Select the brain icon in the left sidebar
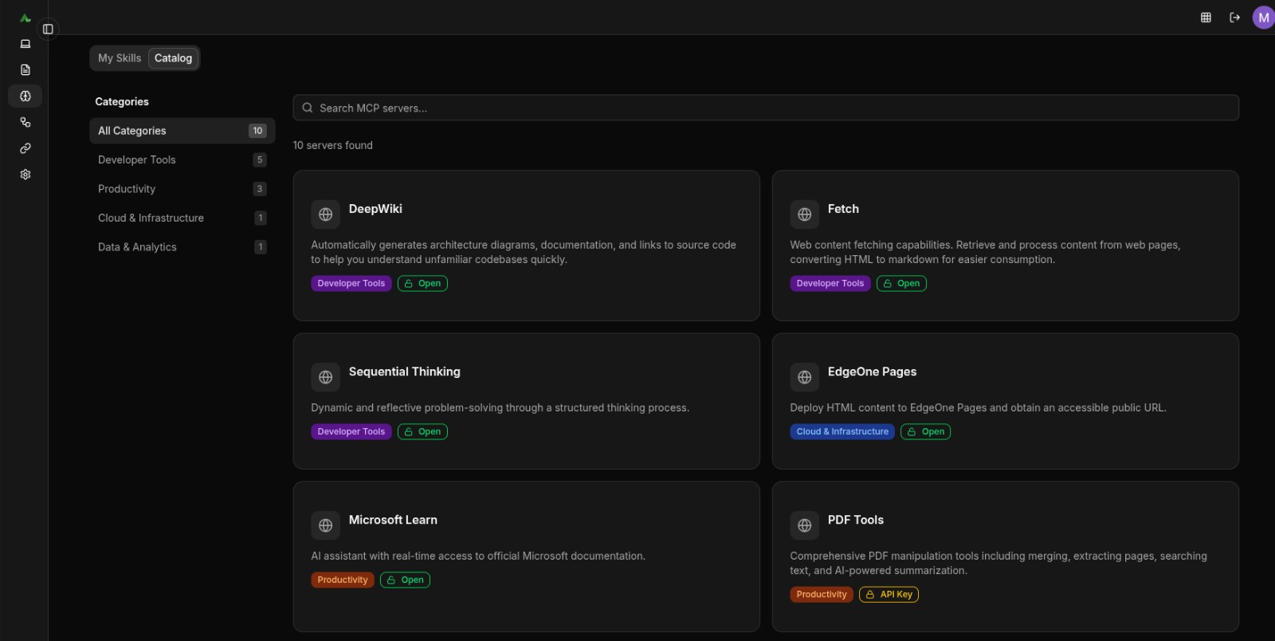Screen dimensions: 1275x641 25,96
